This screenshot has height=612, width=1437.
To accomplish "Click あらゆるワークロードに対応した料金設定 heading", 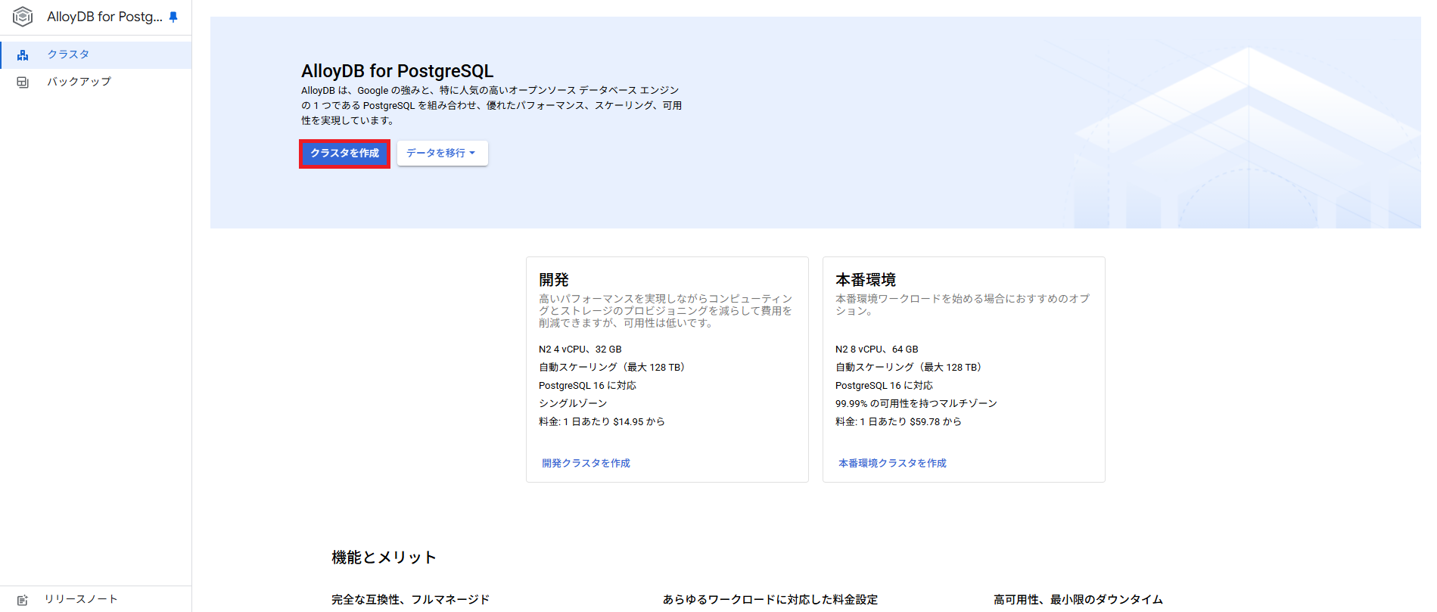I will (770, 600).
